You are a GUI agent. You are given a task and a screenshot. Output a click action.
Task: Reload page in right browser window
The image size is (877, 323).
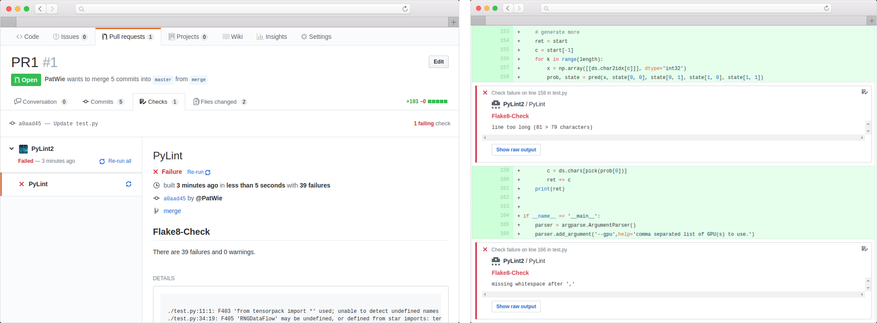coord(826,8)
